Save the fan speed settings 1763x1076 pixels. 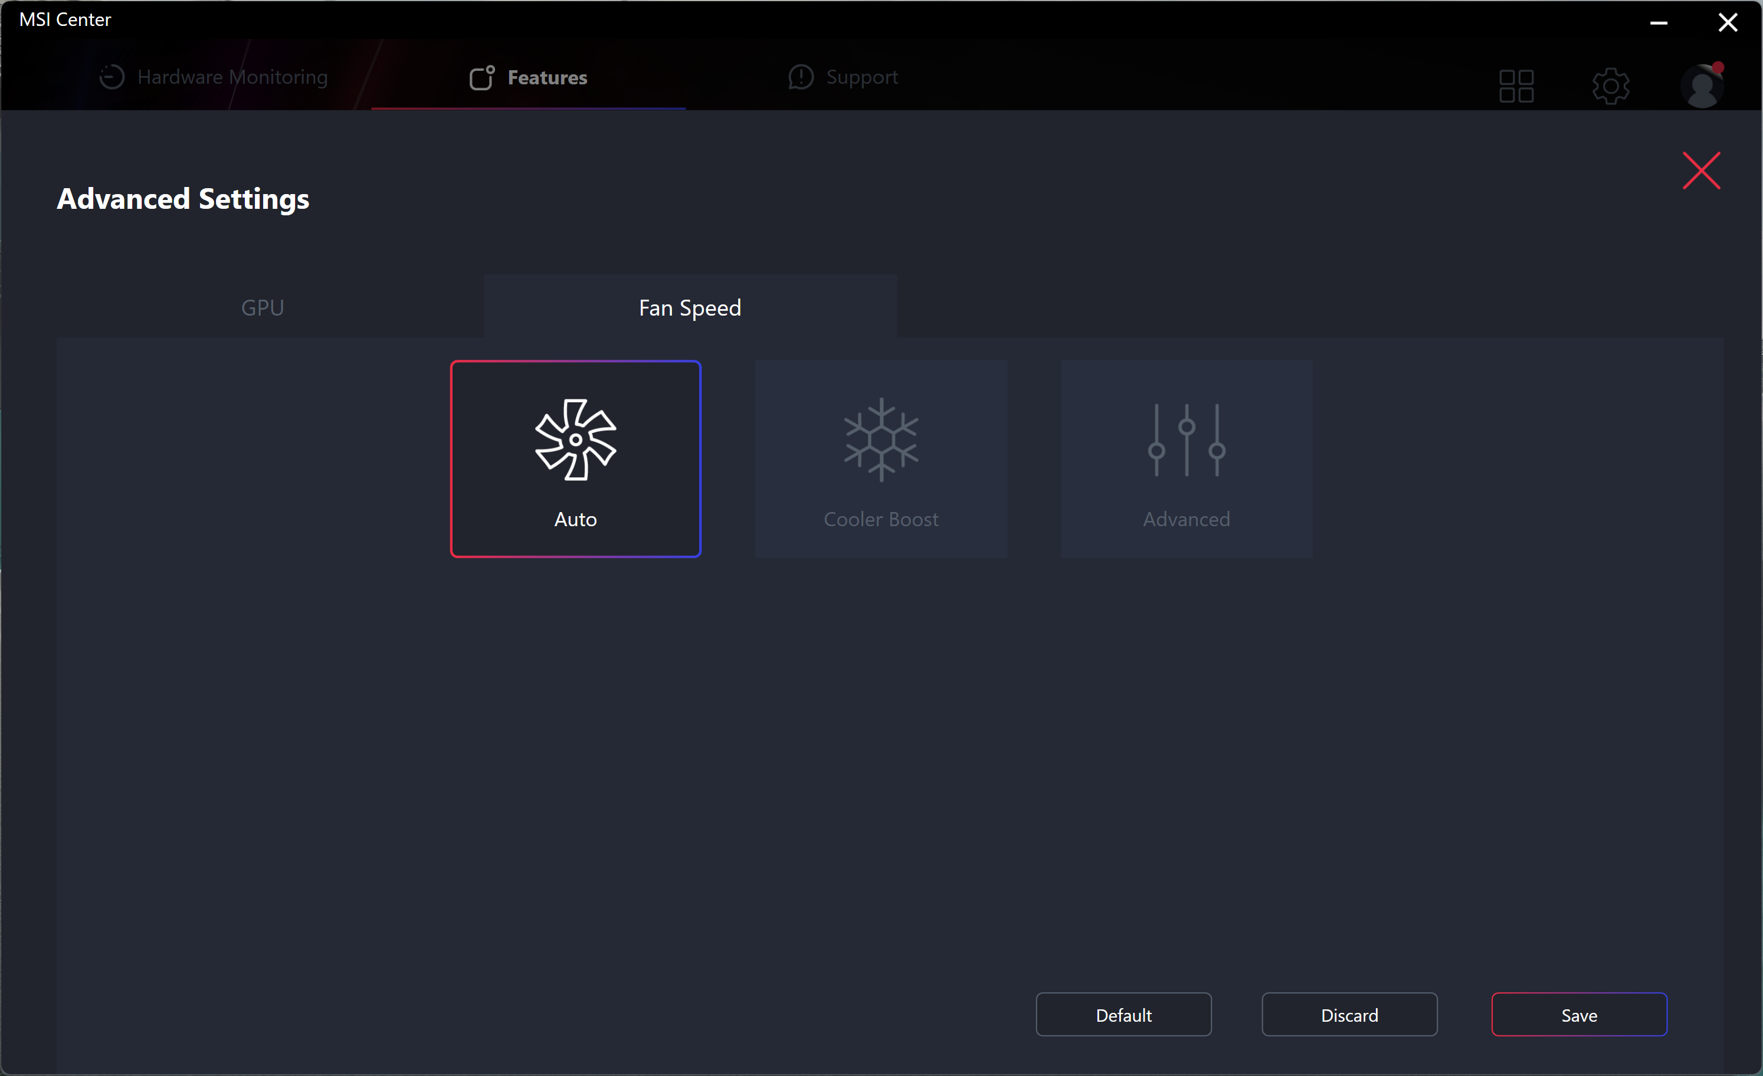[x=1579, y=1015]
